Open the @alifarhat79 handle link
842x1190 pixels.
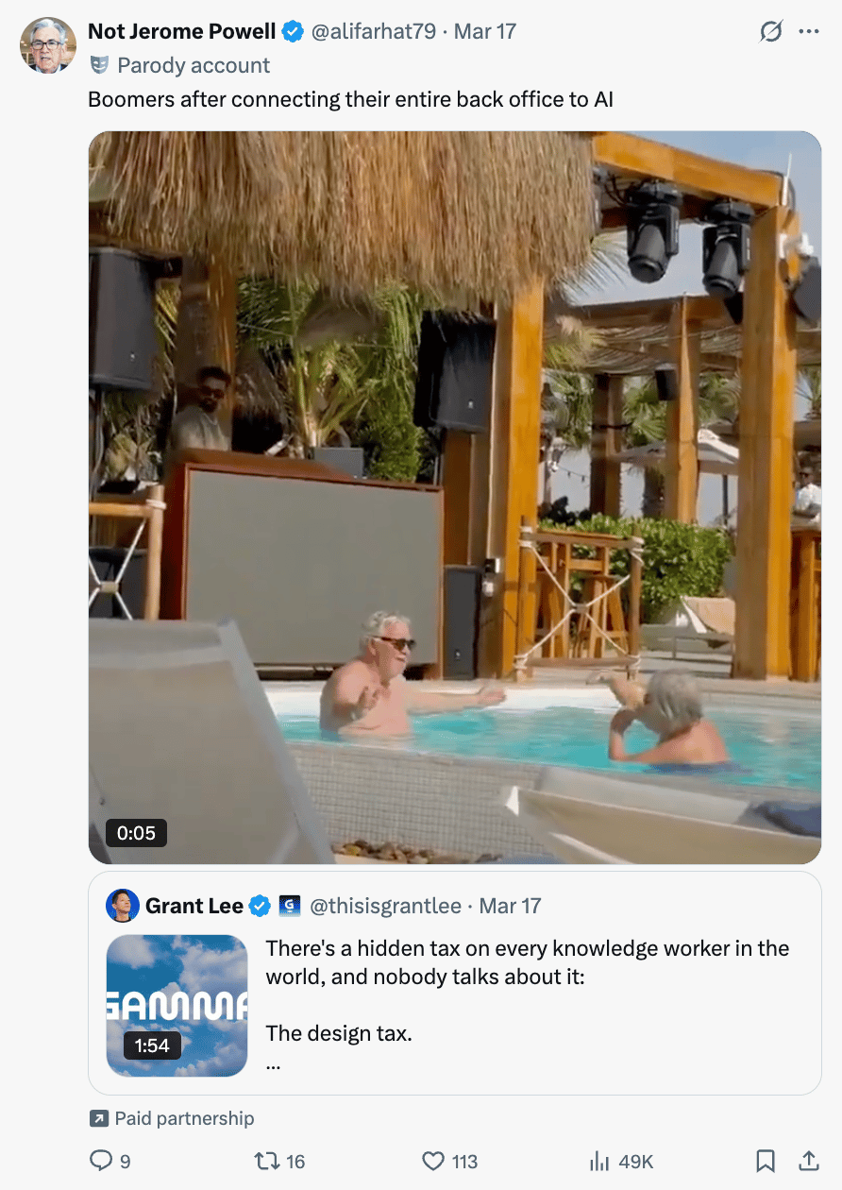point(374,31)
